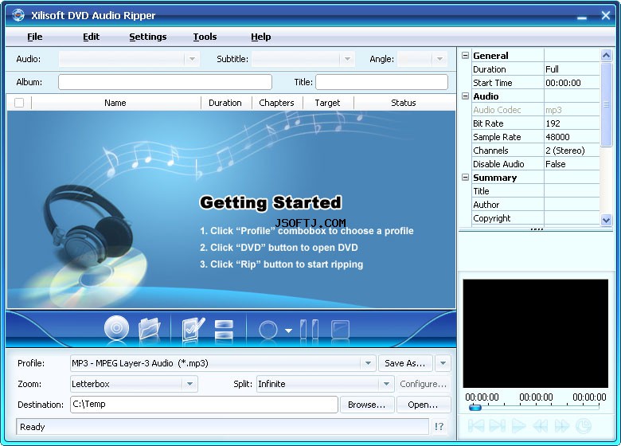Click the Save As... button
The width and height of the screenshot is (621, 446).
404,363
